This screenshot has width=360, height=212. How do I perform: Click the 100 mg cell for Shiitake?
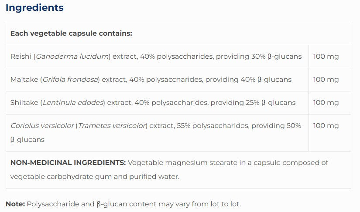point(326,103)
